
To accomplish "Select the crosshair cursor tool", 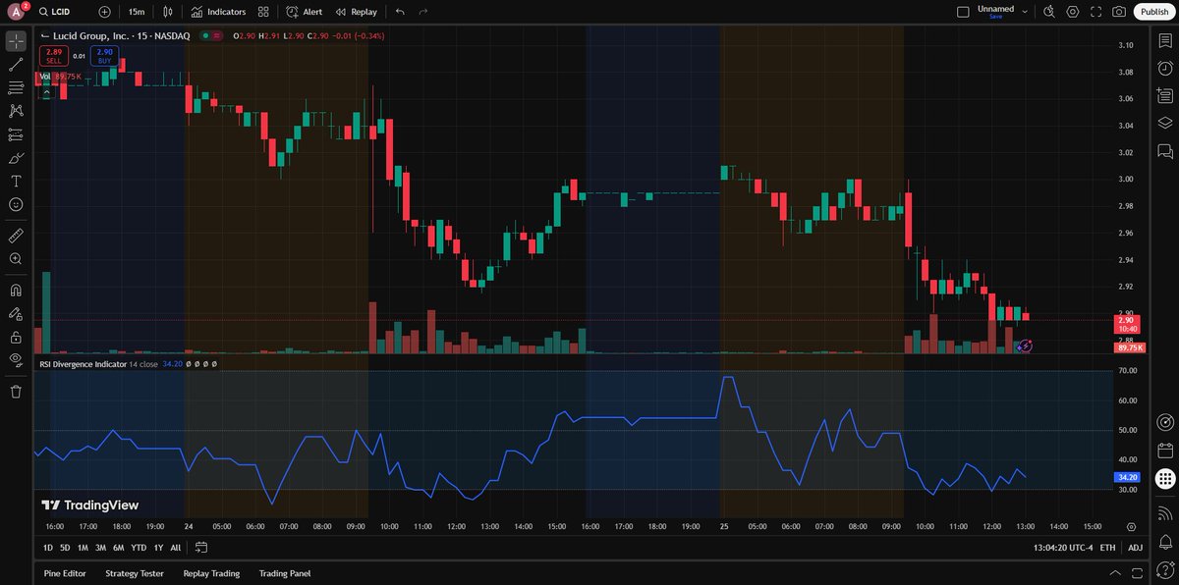I will [16, 41].
